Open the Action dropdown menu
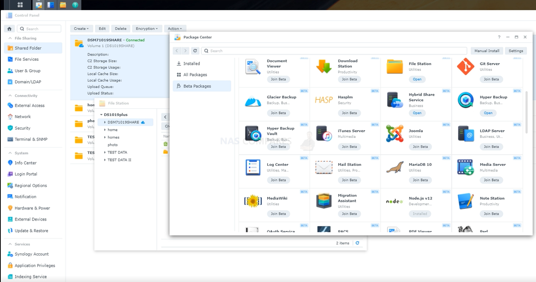 pyautogui.click(x=174, y=29)
